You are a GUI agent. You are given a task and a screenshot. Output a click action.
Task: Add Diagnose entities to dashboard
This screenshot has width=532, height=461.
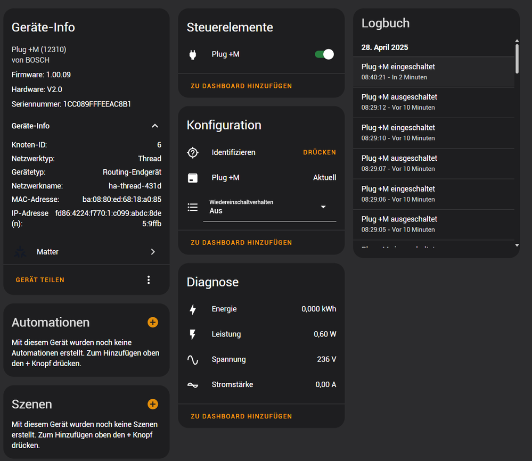pos(241,416)
